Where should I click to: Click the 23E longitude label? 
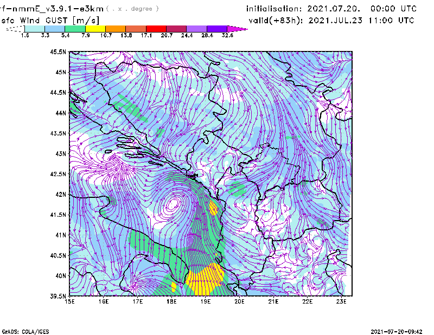[341, 301]
